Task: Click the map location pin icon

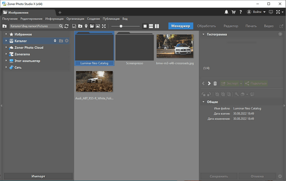Action: 86,26
